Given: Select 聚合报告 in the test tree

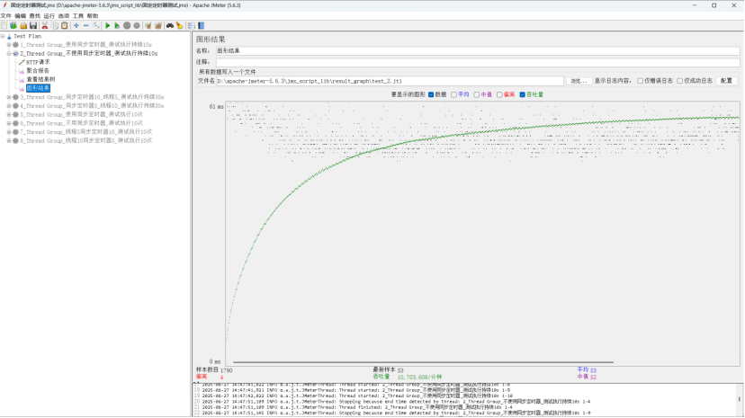Looking at the screenshot, I should click(38, 71).
